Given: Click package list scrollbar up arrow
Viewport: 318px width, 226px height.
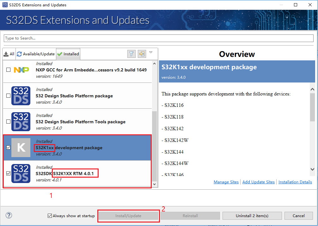Looking at the screenshot, I should pyautogui.click(x=155, y=64).
